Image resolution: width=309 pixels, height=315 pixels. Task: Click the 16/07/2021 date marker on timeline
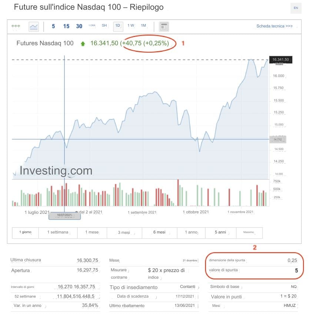(64, 215)
